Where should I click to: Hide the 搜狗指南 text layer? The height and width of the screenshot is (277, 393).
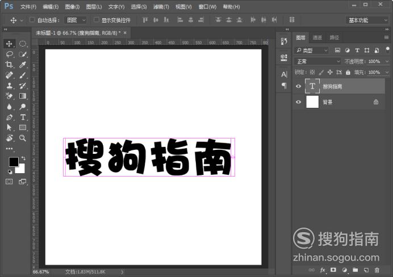click(298, 86)
